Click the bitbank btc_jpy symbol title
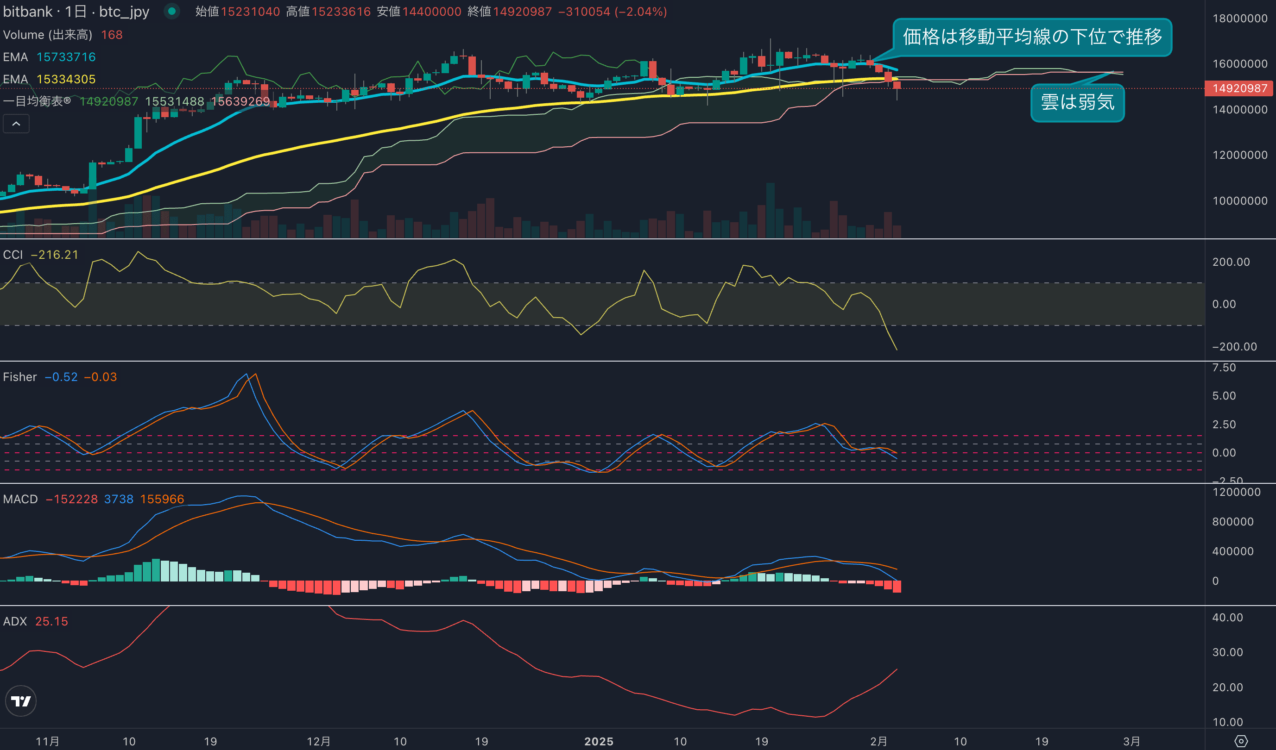This screenshot has height=750, width=1276. 76,11
